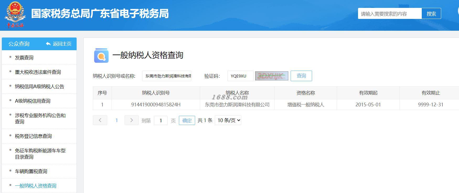The width and height of the screenshot is (459, 193).
Task: Focus the 验证码 input containing YQE9XU
Action: tap(241, 76)
